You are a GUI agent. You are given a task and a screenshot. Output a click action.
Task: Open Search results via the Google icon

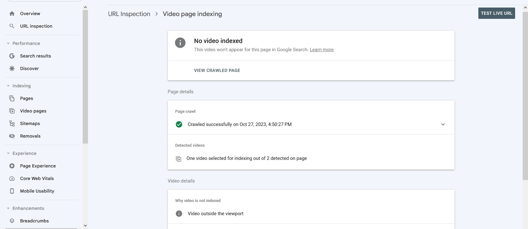point(12,56)
